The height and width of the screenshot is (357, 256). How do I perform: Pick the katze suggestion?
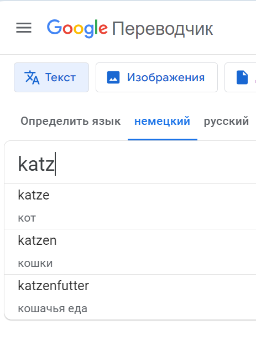(130, 206)
